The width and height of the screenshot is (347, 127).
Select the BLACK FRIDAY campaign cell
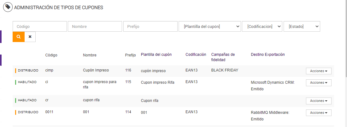(x=225, y=70)
